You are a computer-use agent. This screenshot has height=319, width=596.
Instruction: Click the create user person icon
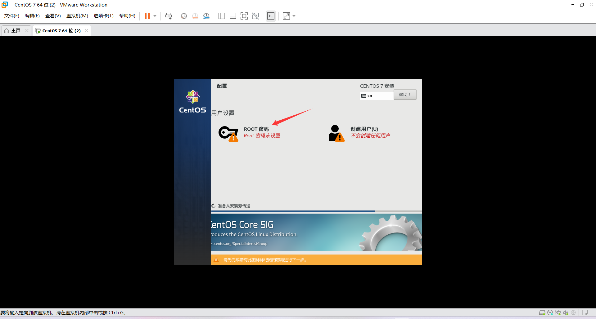pyautogui.click(x=336, y=133)
